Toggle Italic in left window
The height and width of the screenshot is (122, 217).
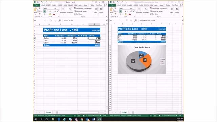[x=47, y=11]
